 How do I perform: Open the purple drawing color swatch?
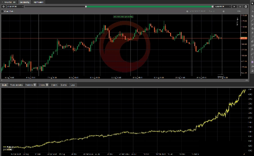[x=252, y=62]
